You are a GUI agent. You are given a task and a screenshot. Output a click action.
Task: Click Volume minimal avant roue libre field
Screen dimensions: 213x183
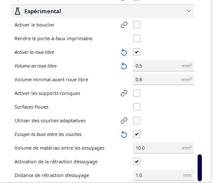[163, 80]
